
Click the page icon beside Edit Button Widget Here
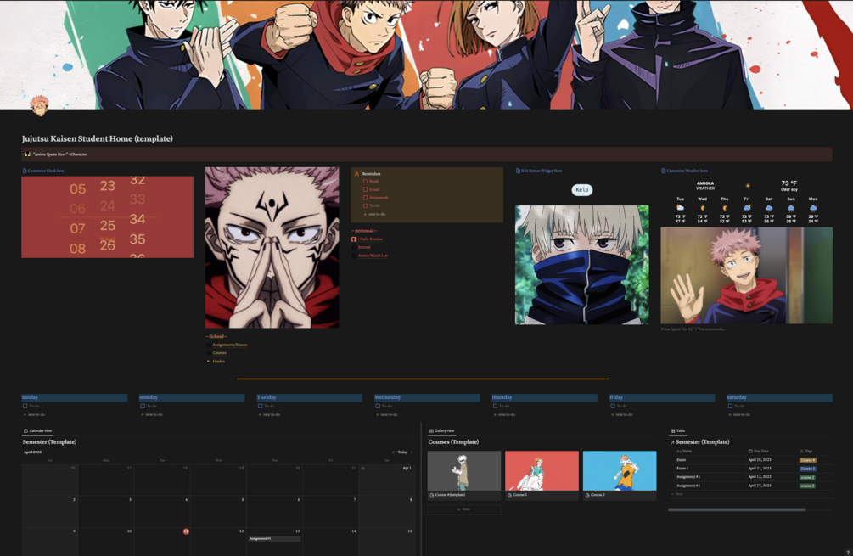(518, 171)
